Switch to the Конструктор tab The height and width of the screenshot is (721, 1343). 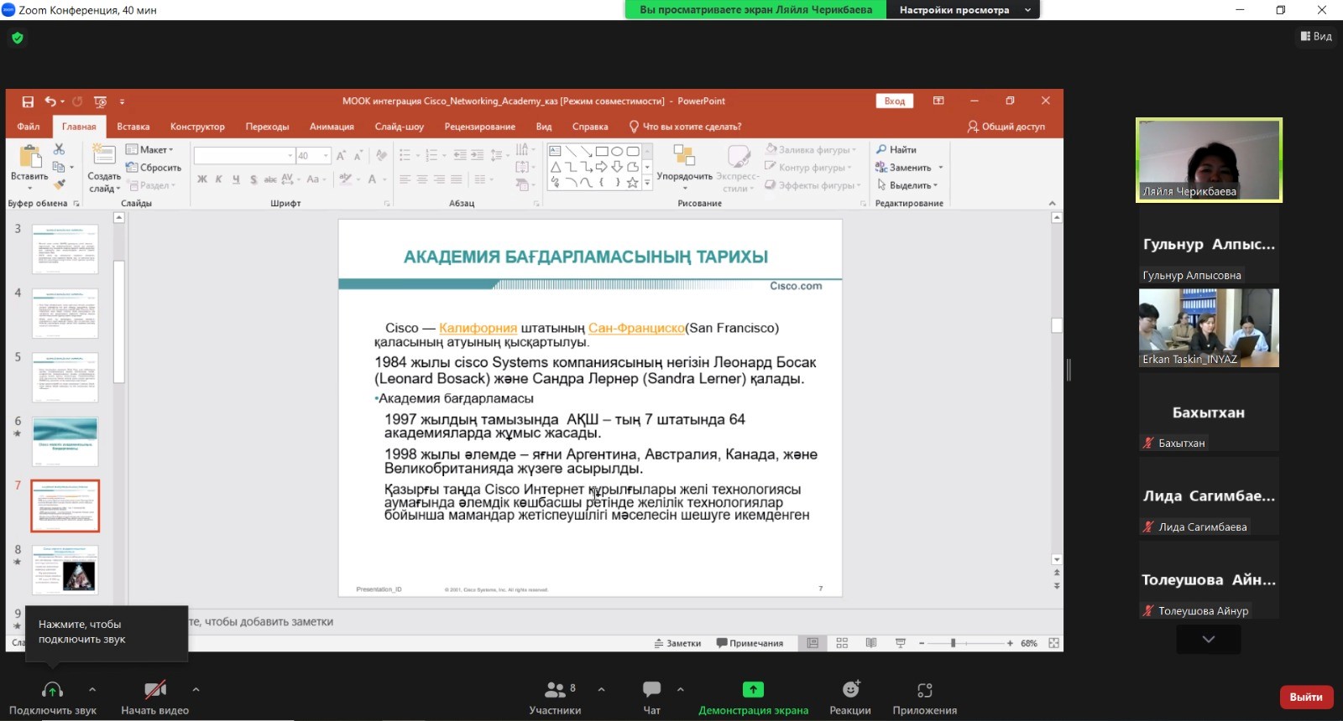[197, 127]
